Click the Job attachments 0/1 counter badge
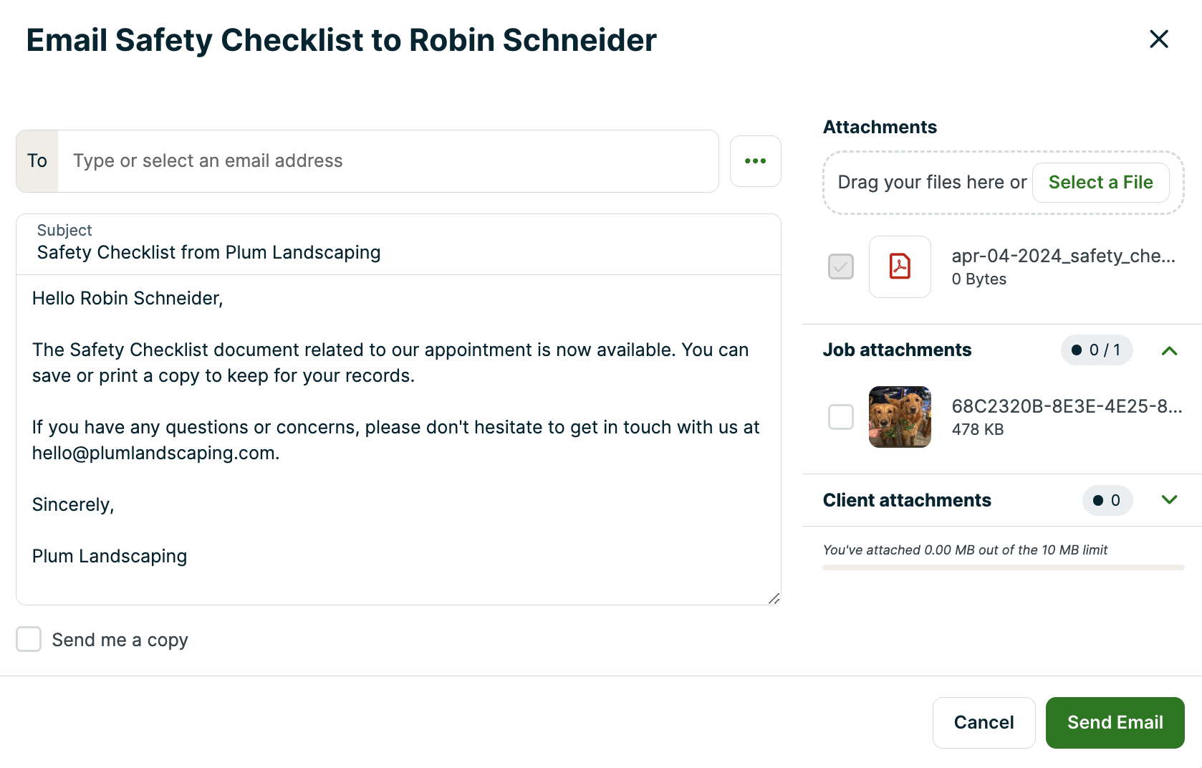Viewport: 1202px width, 768px height. click(x=1096, y=350)
